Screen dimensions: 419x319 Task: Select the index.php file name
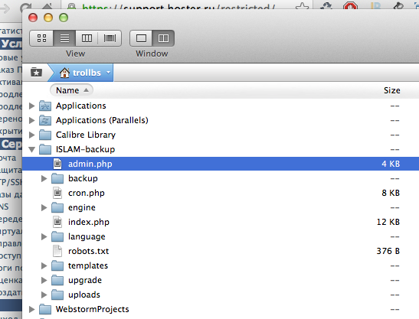point(89,222)
